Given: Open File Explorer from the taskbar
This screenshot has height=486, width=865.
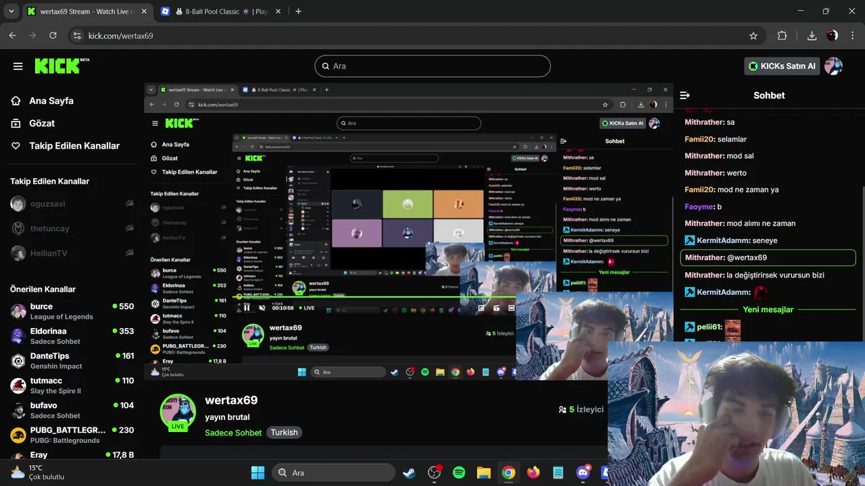Looking at the screenshot, I should (483, 473).
